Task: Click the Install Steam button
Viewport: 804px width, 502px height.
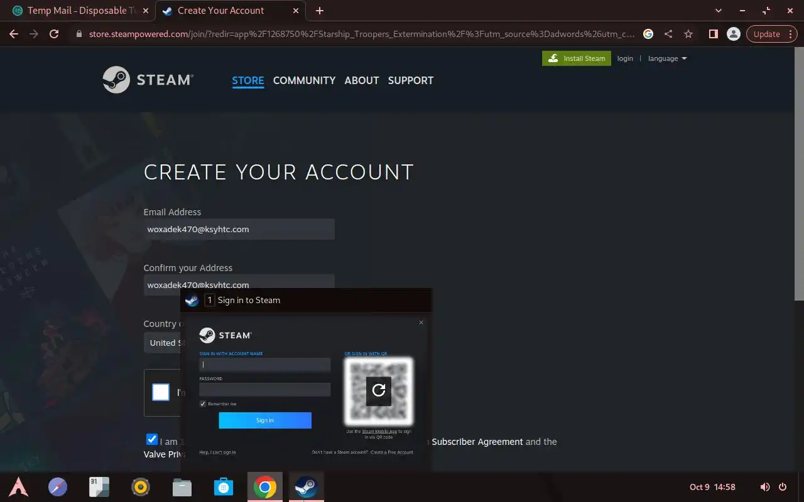Action: 577,58
